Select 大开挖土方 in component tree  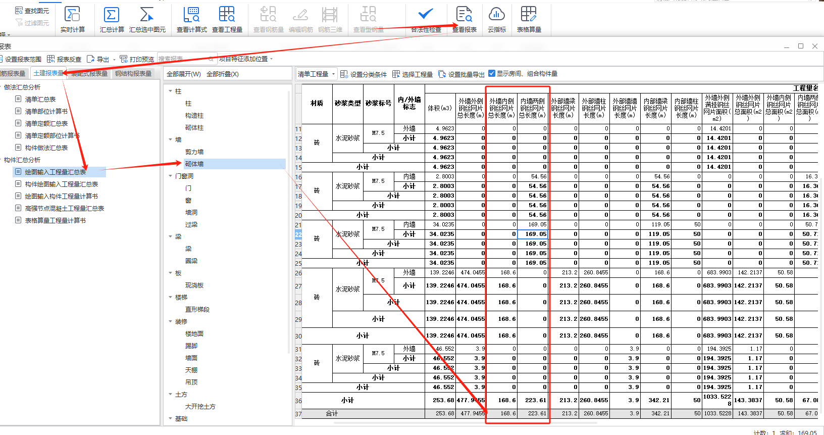click(x=200, y=407)
